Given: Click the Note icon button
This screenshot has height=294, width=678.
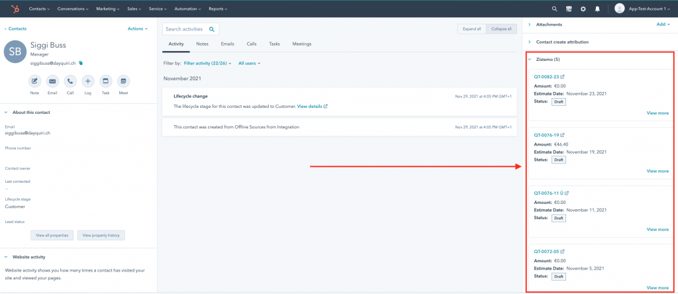Looking at the screenshot, I should 34,81.
